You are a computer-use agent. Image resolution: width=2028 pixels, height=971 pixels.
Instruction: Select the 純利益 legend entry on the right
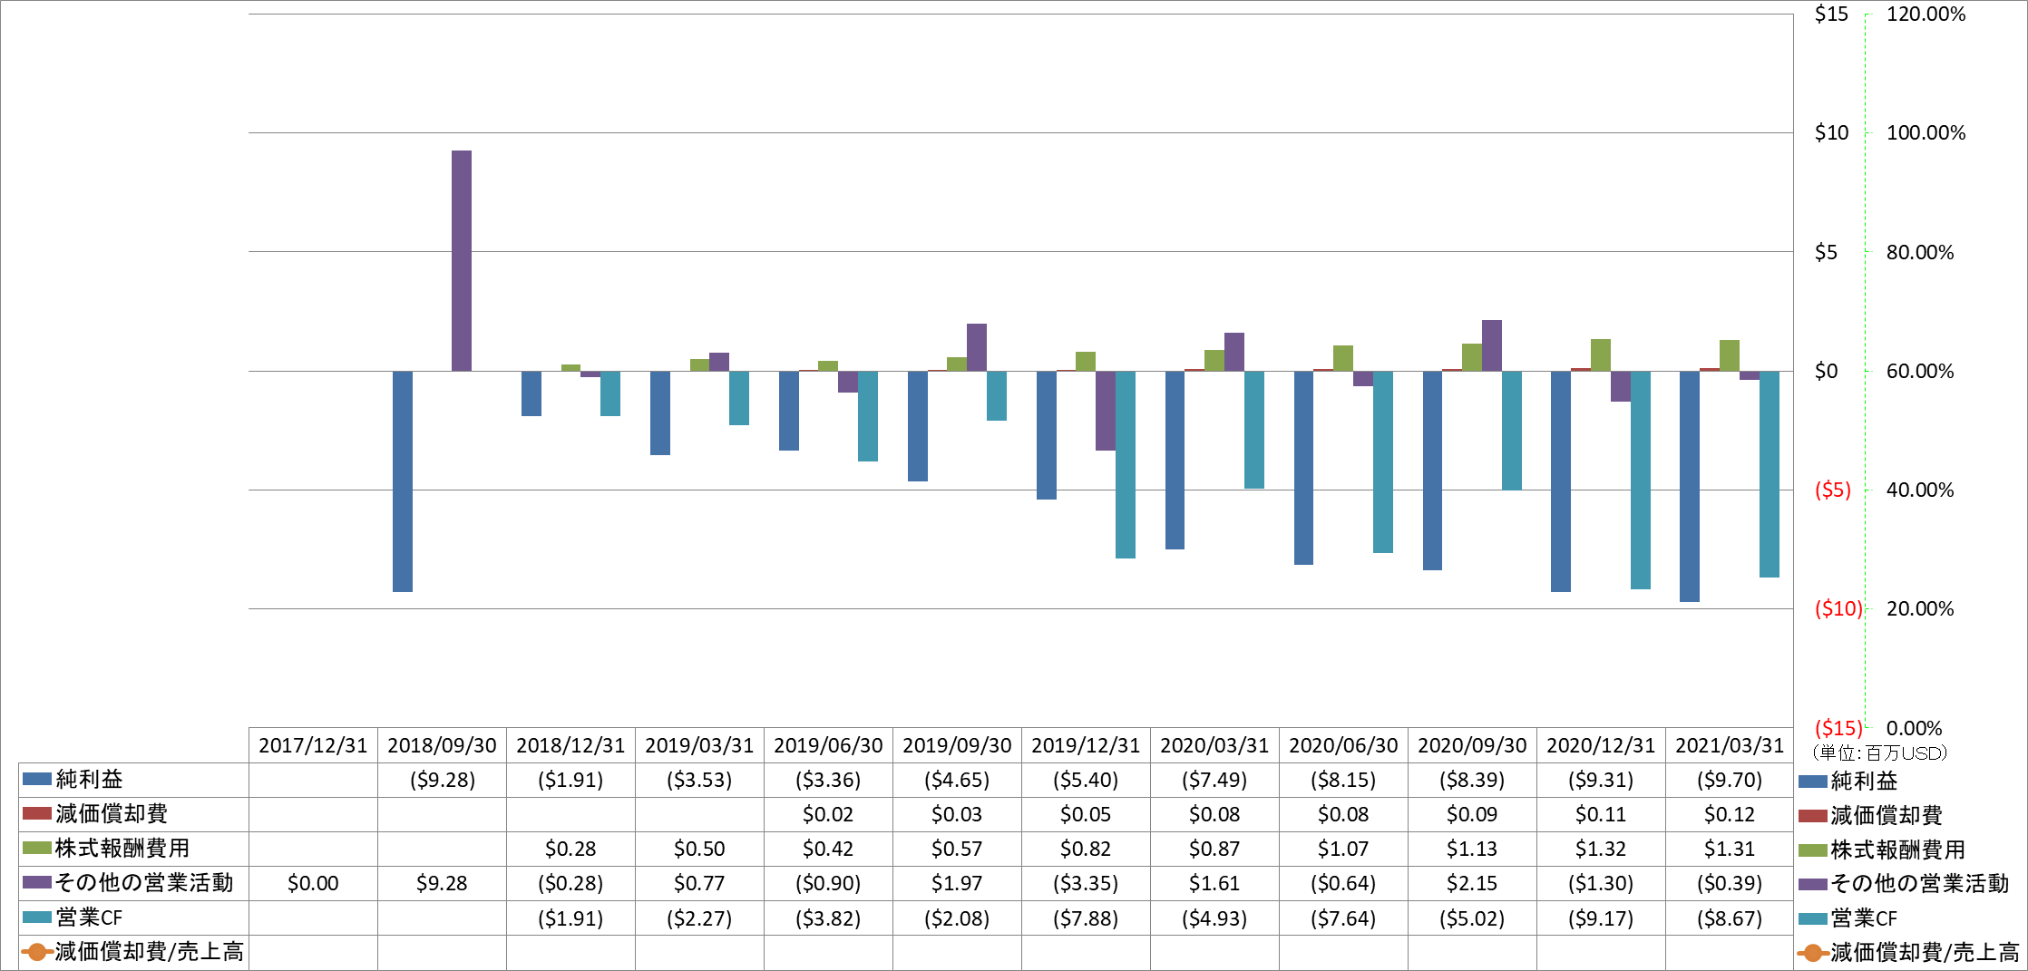[1848, 781]
